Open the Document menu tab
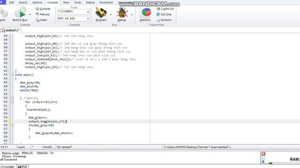 (x=106, y=2)
